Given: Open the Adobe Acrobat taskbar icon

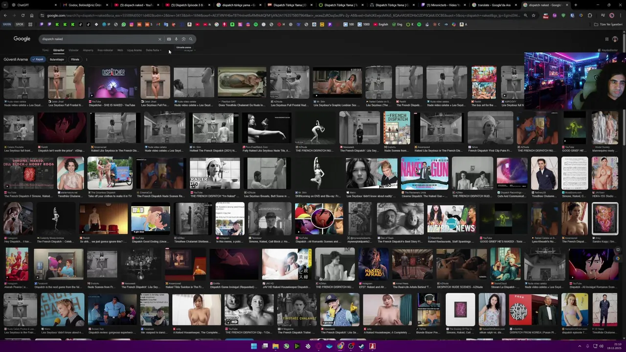Looking at the screenshot, I should 372,346.
